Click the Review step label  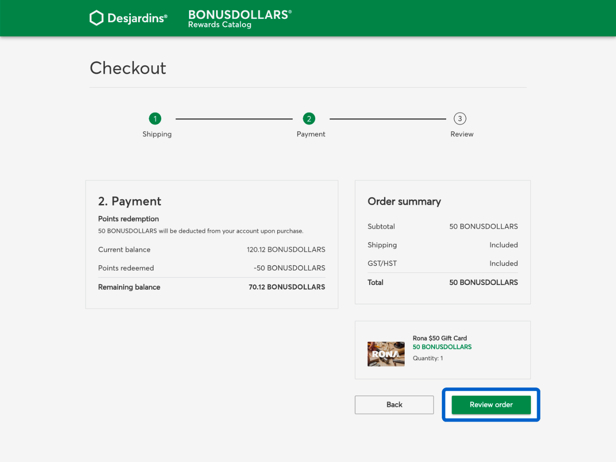(x=462, y=134)
